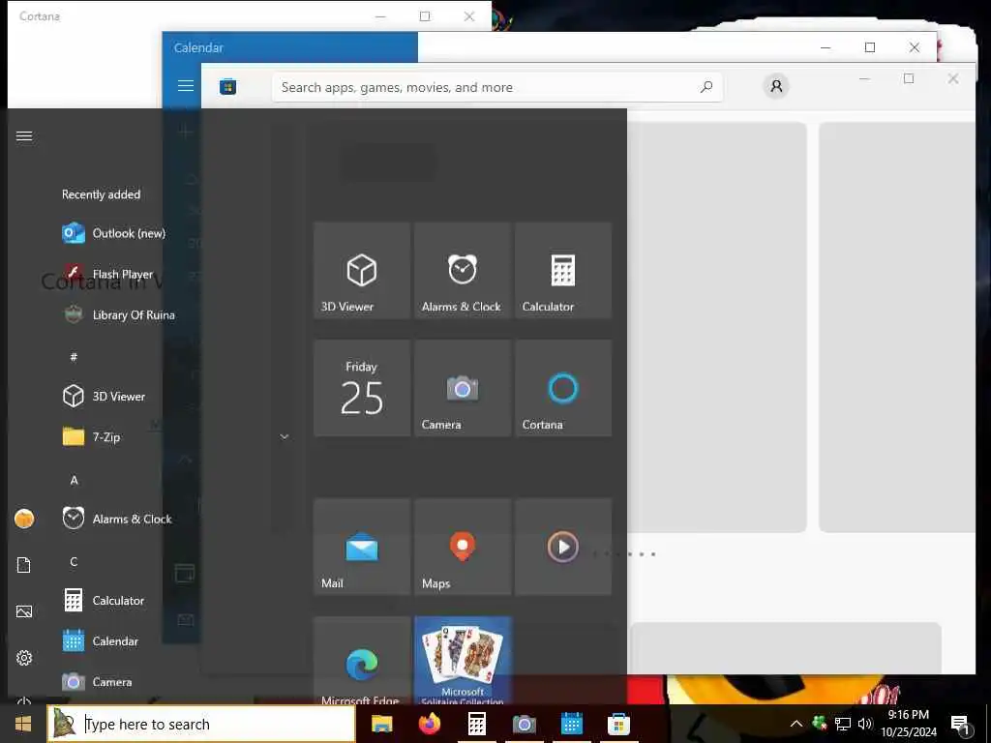
Task: Open the Camera tile
Action: [x=462, y=388]
